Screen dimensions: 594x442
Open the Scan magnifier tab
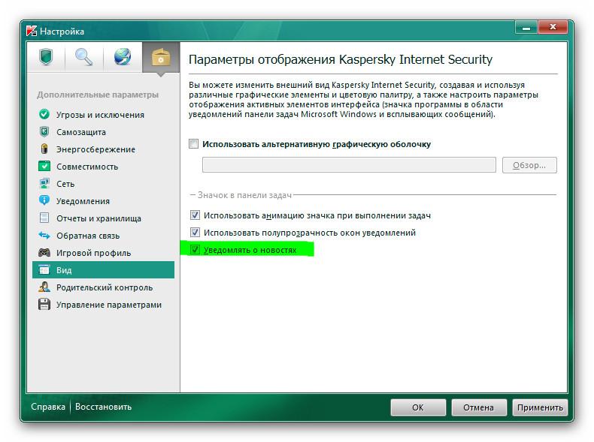[83, 57]
